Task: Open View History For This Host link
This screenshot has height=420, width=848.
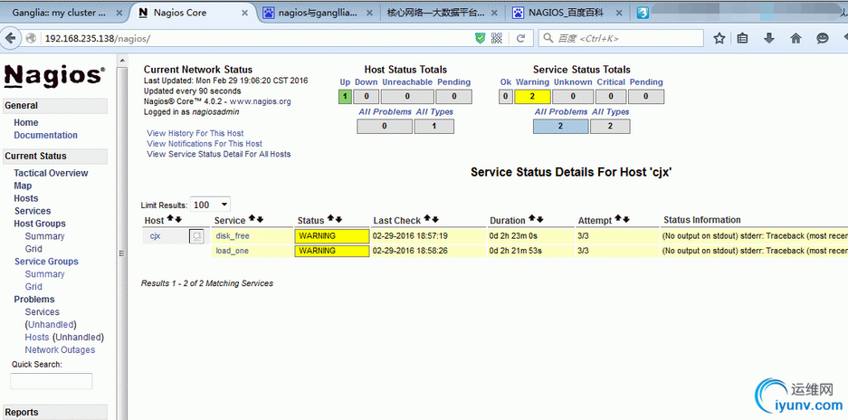Action: 195,133
